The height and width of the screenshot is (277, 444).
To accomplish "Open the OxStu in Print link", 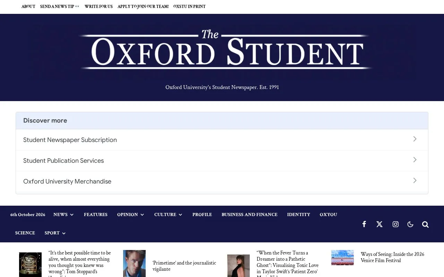I will [x=189, y=7].
